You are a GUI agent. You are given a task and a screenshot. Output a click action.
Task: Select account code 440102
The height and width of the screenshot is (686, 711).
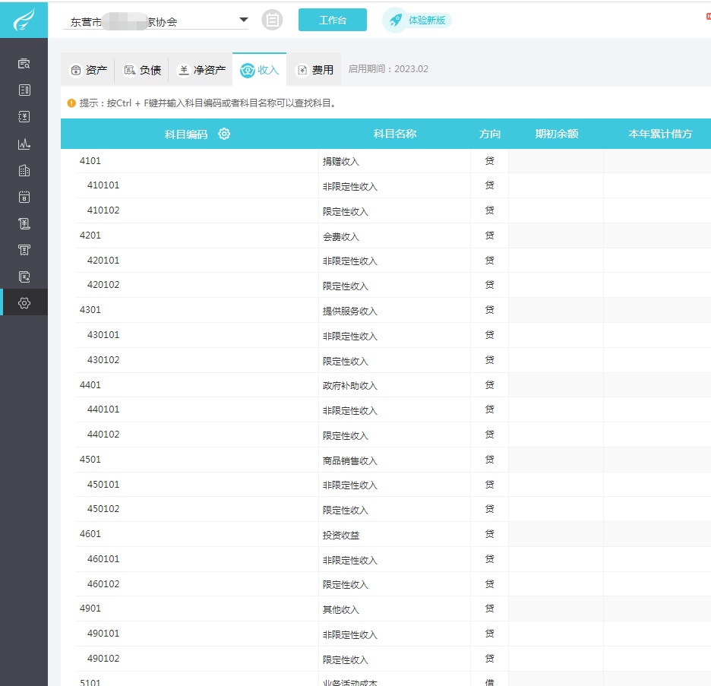pos(103,435)
